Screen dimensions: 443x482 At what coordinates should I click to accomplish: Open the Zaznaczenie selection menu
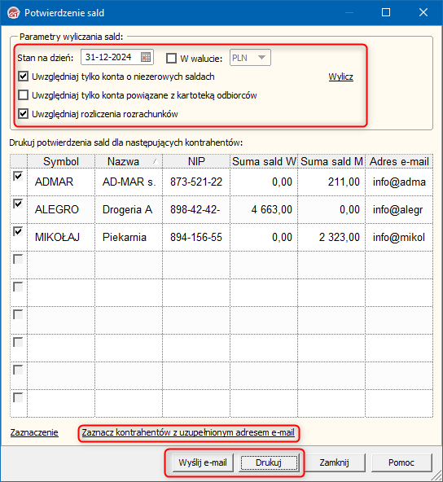point(34,432)
